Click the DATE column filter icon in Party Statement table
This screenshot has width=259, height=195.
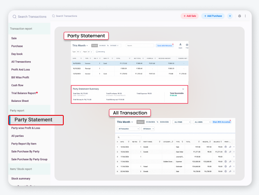pos(81,58)
